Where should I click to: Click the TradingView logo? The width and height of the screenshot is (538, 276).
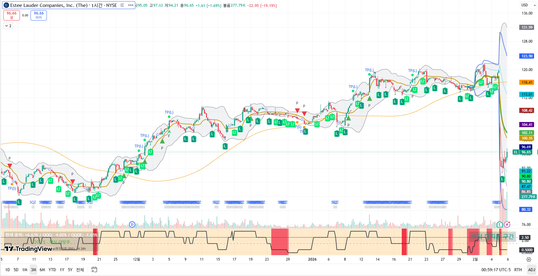28,249
